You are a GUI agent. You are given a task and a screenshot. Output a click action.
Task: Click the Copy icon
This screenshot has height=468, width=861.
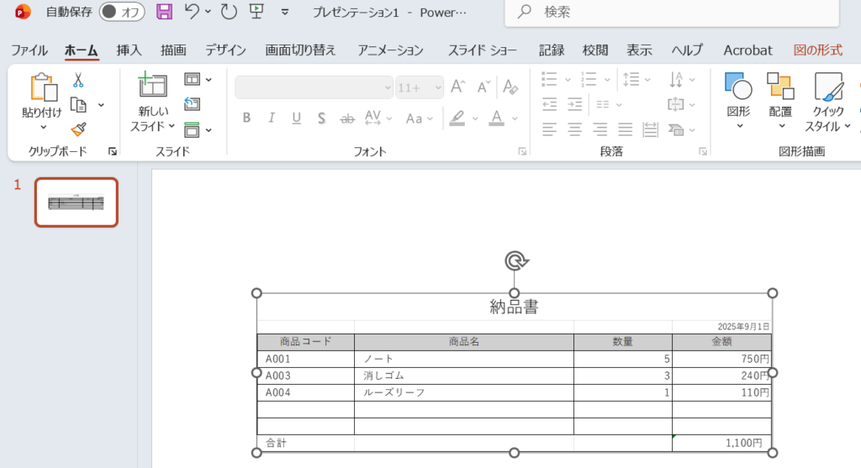pos(78,105)
